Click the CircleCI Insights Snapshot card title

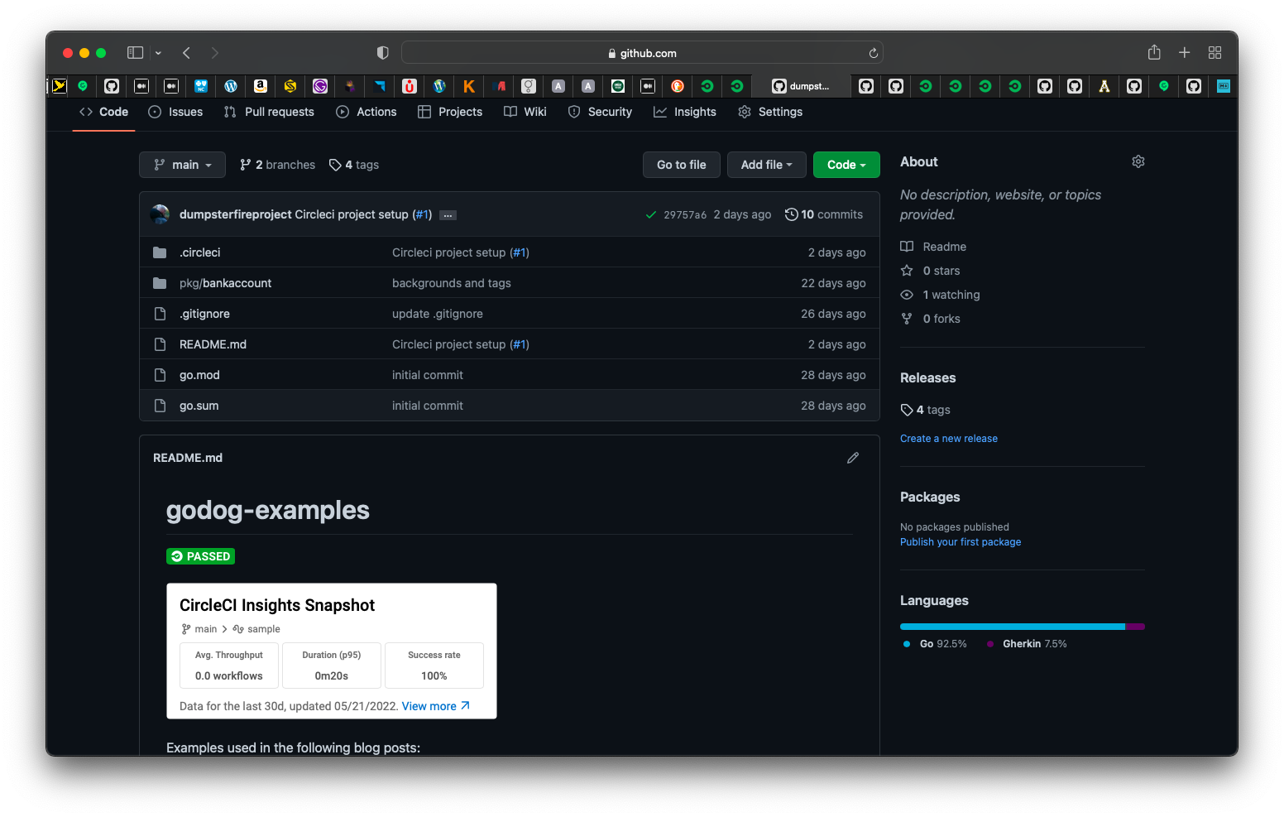point(277,605)
